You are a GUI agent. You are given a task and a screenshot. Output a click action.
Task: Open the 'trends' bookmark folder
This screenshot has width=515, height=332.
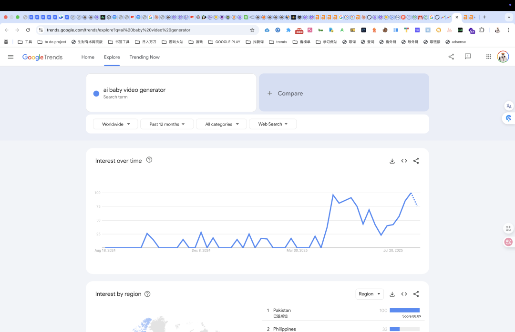[x=278, y=42]
